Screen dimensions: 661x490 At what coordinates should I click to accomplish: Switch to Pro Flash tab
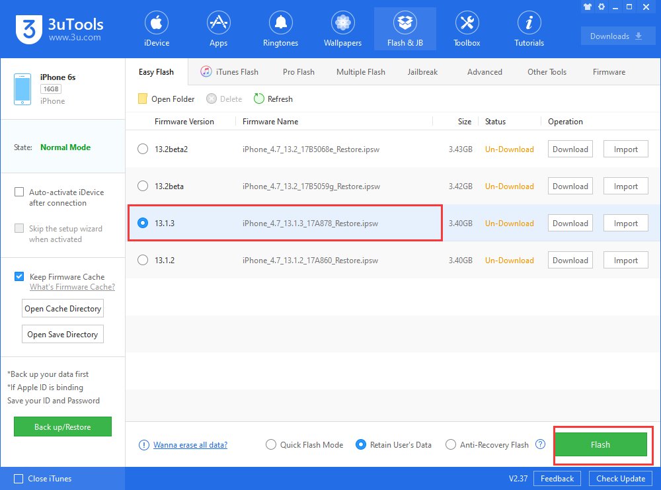(x=299, y=72)
